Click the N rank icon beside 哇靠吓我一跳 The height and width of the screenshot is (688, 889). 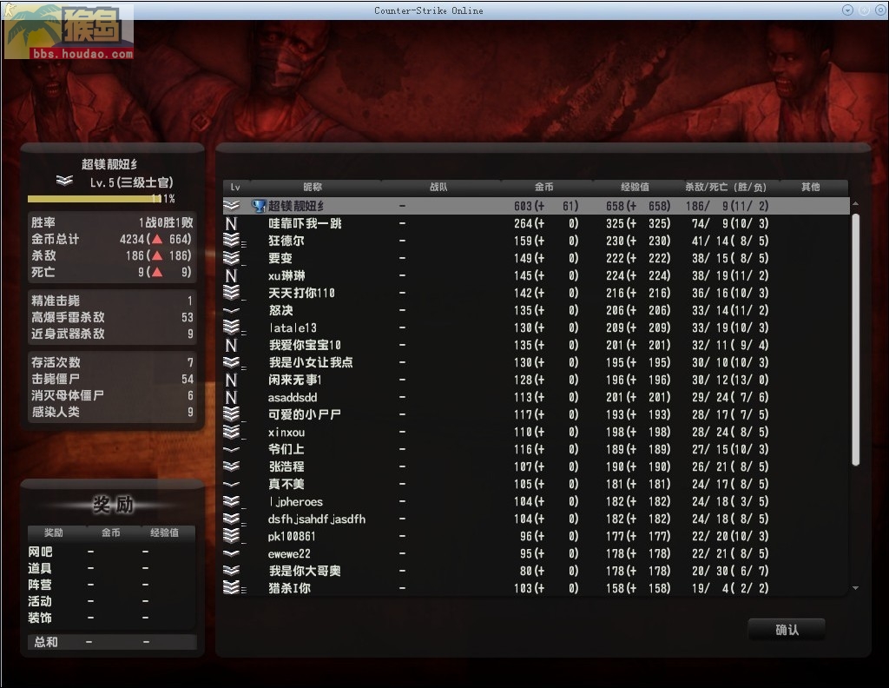point(231,223)
